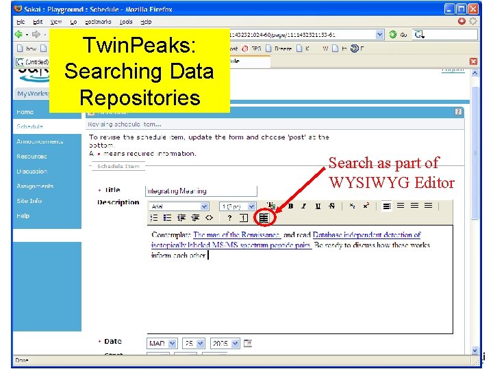Viewport: 493px width, 369px height.
Task: Open Schedule in the sidebar
Action: pos(30,126)
